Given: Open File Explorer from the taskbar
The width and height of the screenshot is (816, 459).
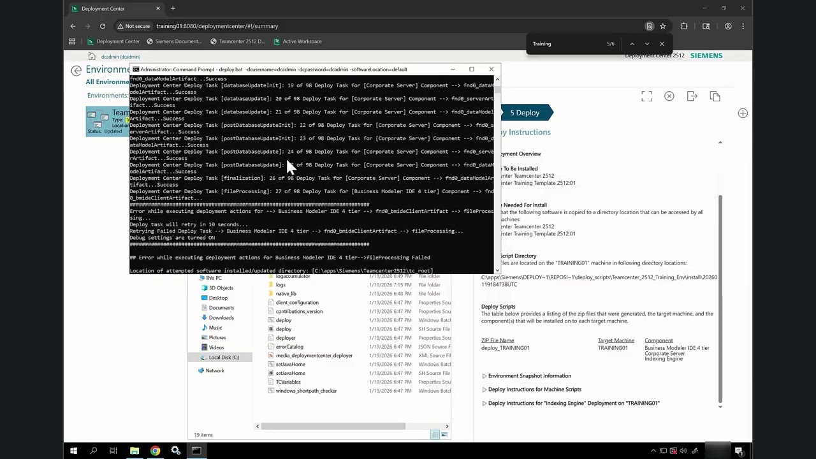Looking at the screenshot, I should [x=135, y=451].
